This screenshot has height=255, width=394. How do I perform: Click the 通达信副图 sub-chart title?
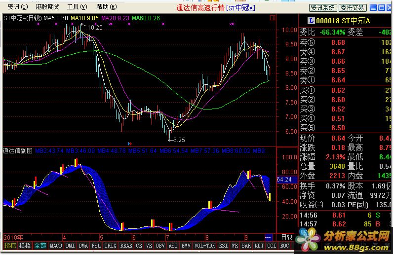pyautogui.click(x=18, y=151)
